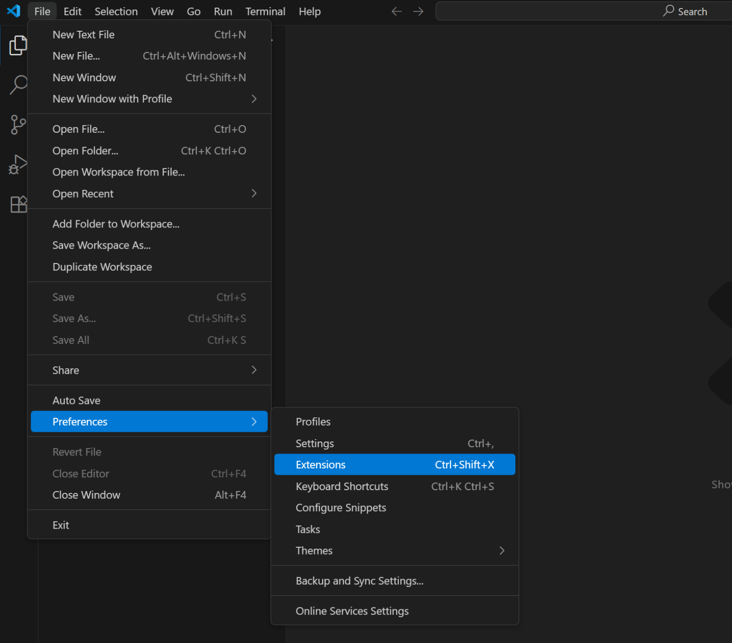The height and width of the screenshot is (643, 732).
Task: Click the Revert File entry
Action: click(149, 452)
